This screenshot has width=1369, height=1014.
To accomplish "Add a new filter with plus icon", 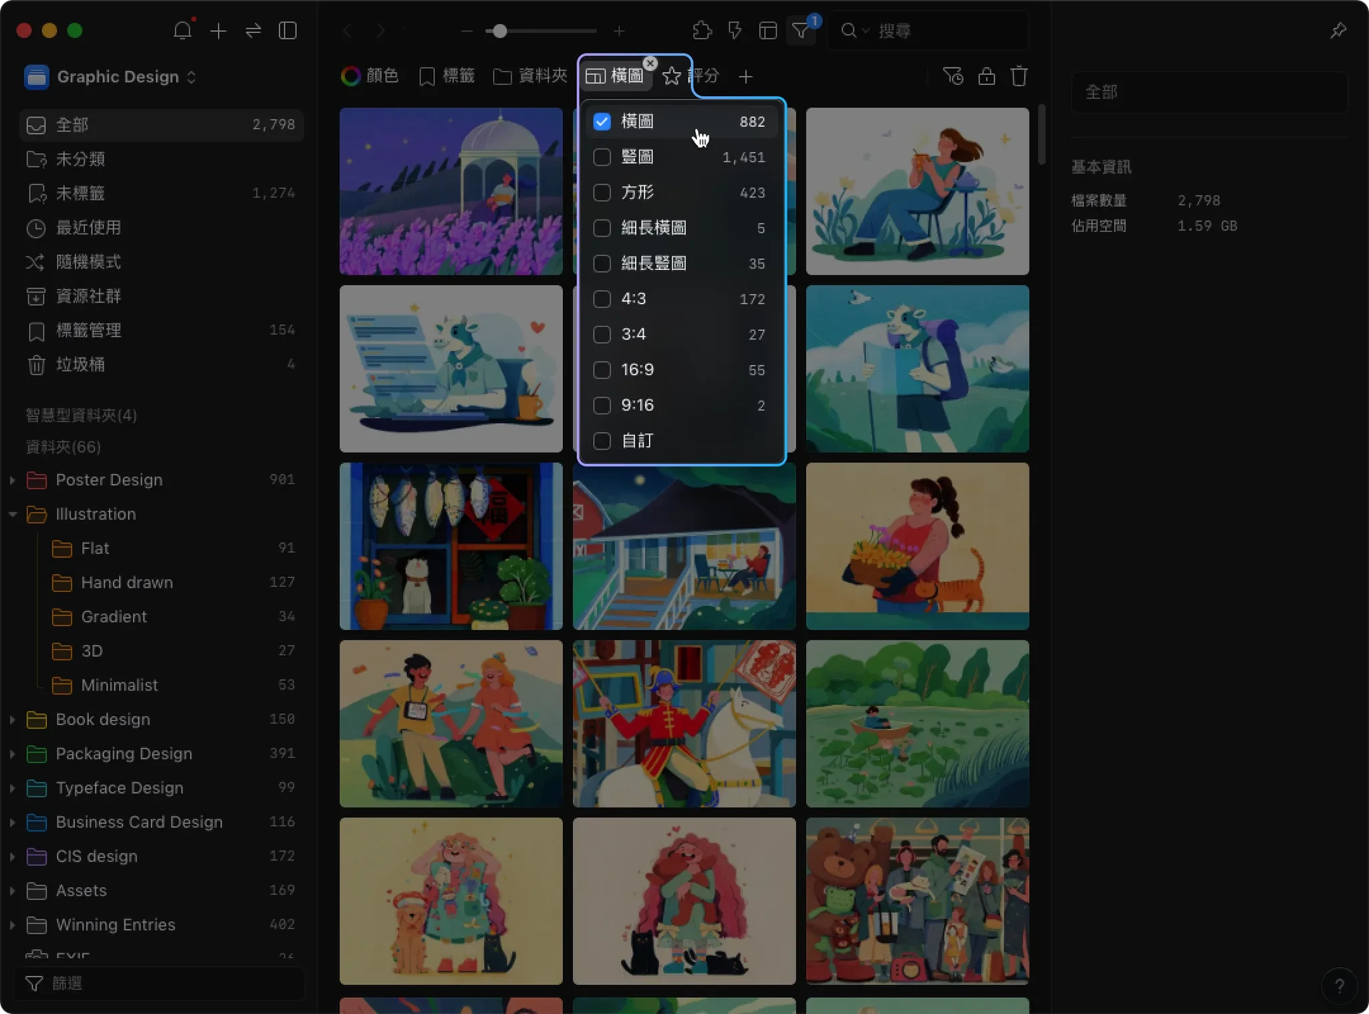I will (745, 77).
